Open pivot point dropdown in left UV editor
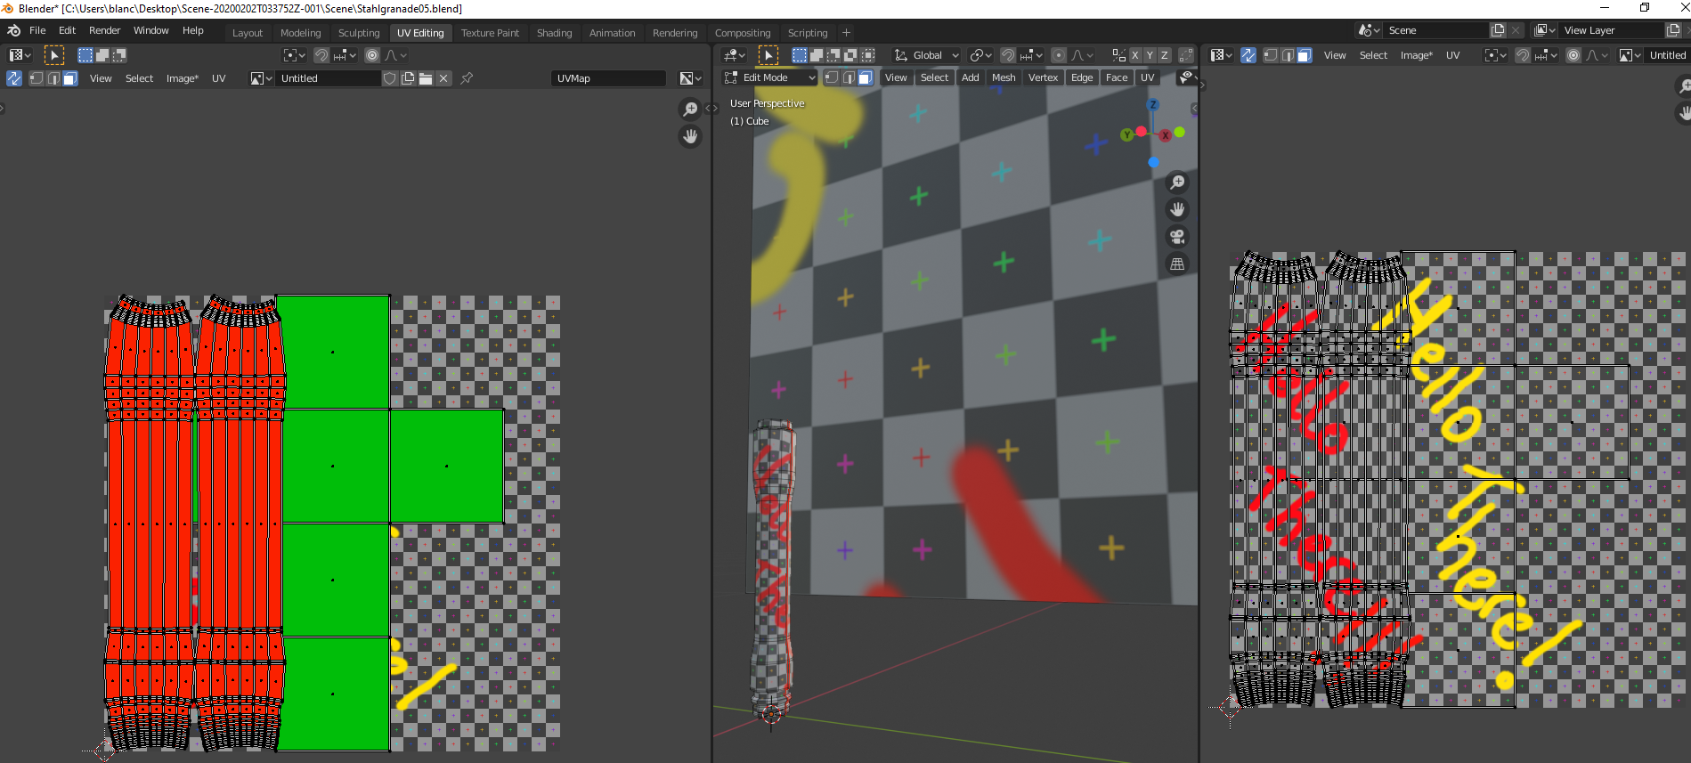This screenshot has width=1691, height=763. [x=294, y=55]
